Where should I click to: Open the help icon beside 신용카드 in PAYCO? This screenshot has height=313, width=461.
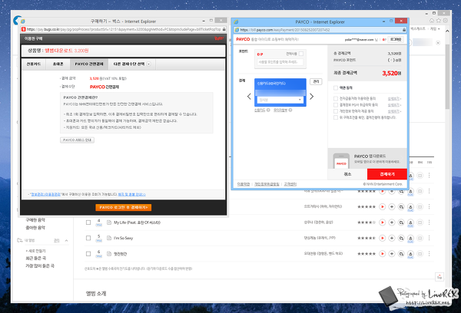tap(268, 110)
